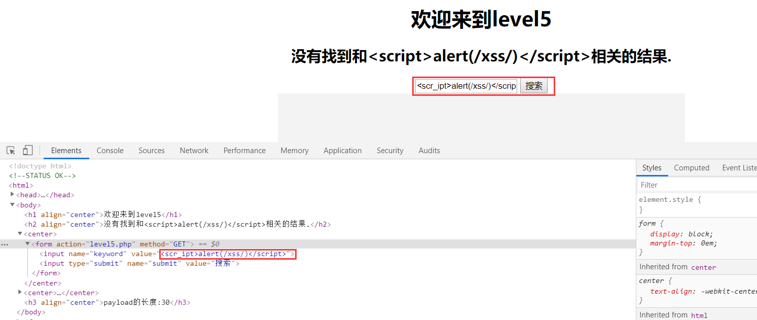Click the 没有找到和 result message heading
Viewport: 757px width, 320px height.
[x=481, y=56]
